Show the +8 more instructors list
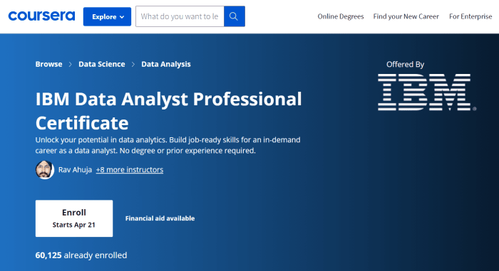 click(130, 170)
